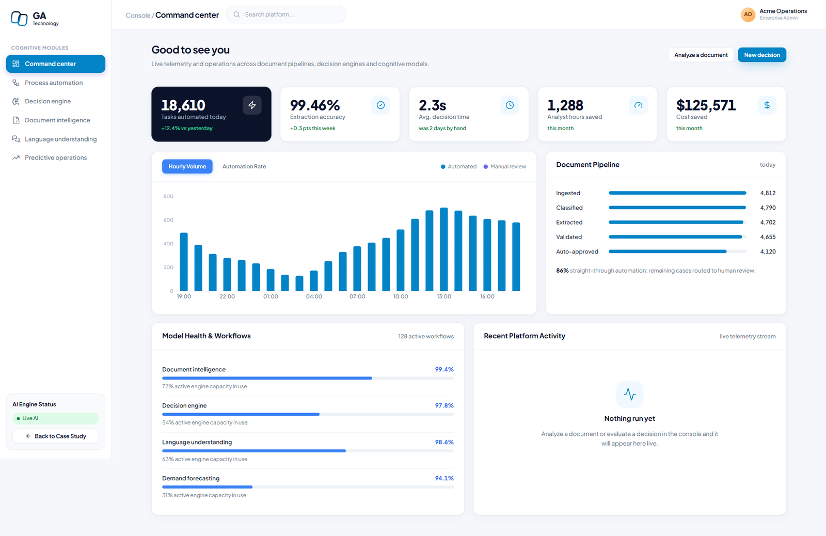Open Language understanding module

56,139
